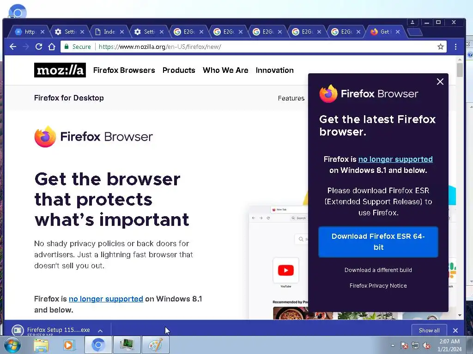Click the page vertical scrollbar thumb
Screen dimensions: 473x354
(460, 70)
